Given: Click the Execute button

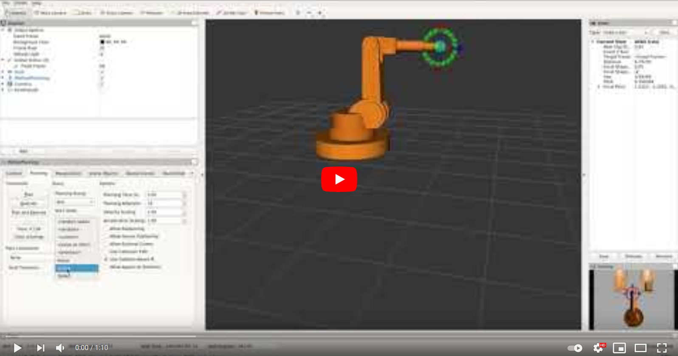Looking at the screenshot, I should point(28,203).
